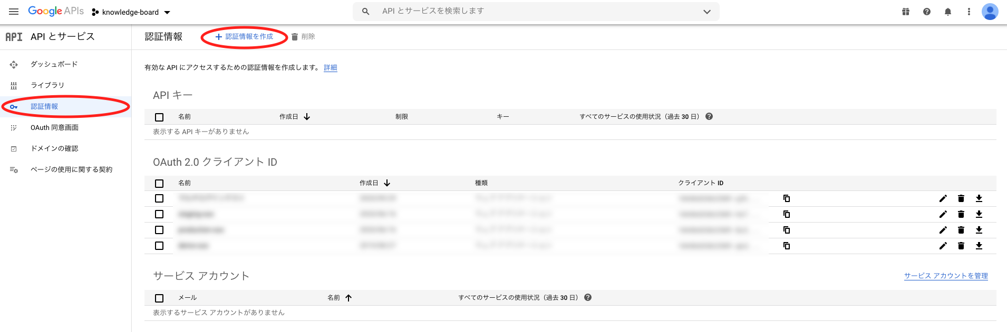Click the 認証情報を作成 button

pos(244,37)
